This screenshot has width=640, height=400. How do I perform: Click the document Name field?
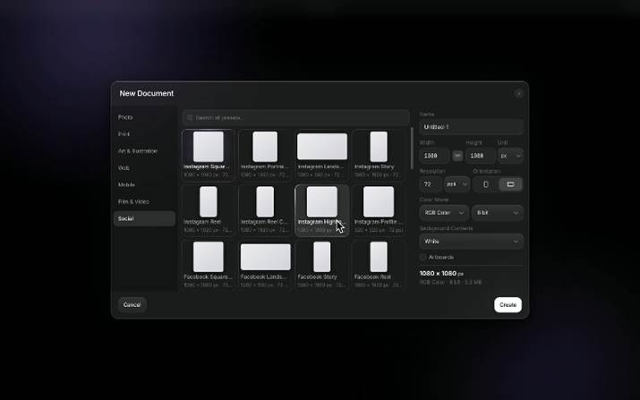(x=472, y=127)
